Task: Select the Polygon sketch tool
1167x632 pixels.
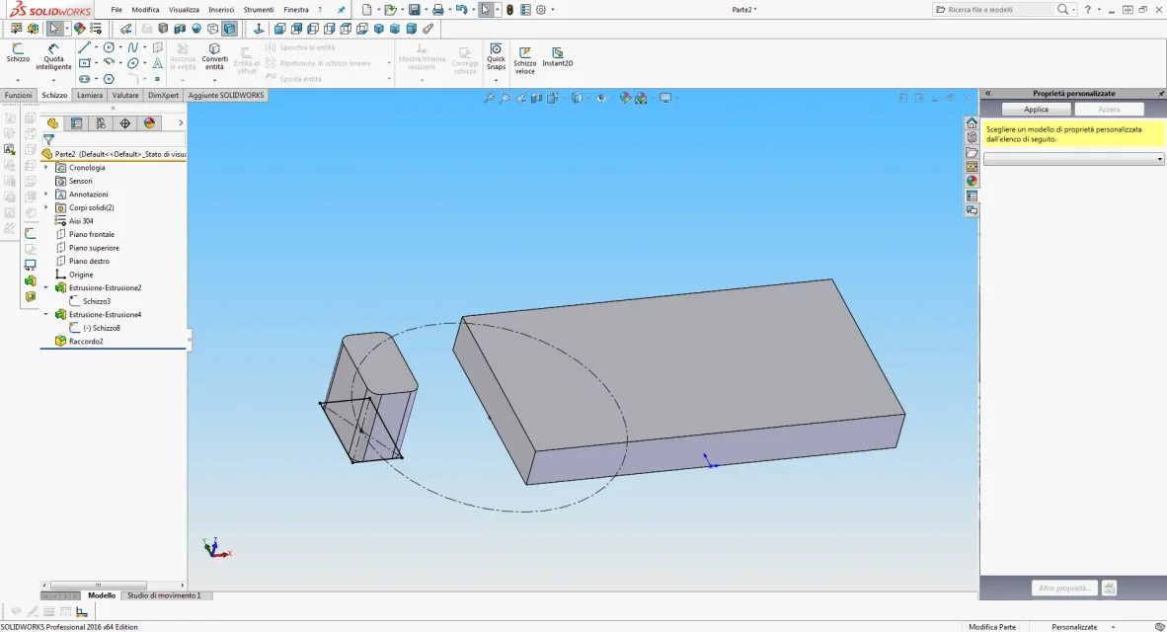Action: pos(109,79)
